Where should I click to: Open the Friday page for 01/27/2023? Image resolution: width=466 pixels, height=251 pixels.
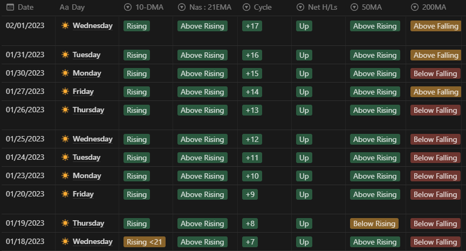(83, 92)
